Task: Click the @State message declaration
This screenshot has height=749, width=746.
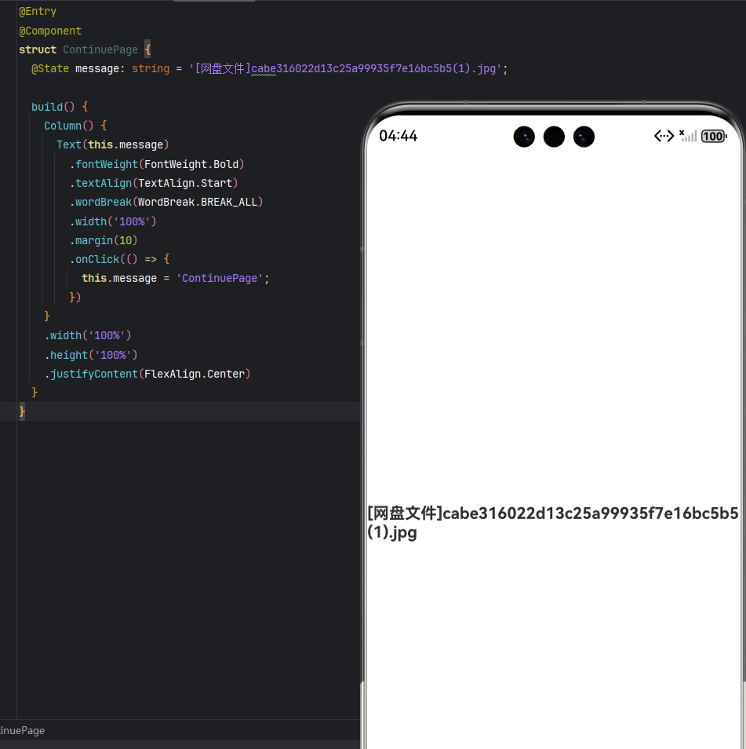Action: [270, 69]
